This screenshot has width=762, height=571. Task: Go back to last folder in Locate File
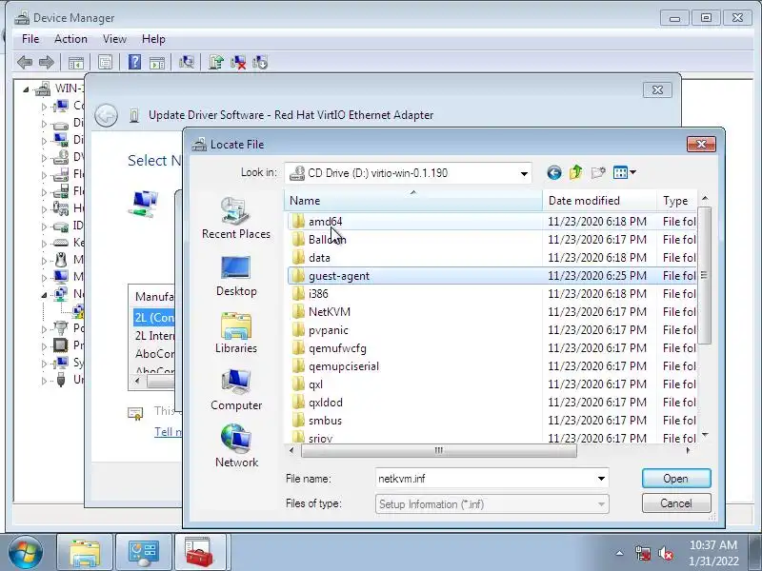(554, 172)
